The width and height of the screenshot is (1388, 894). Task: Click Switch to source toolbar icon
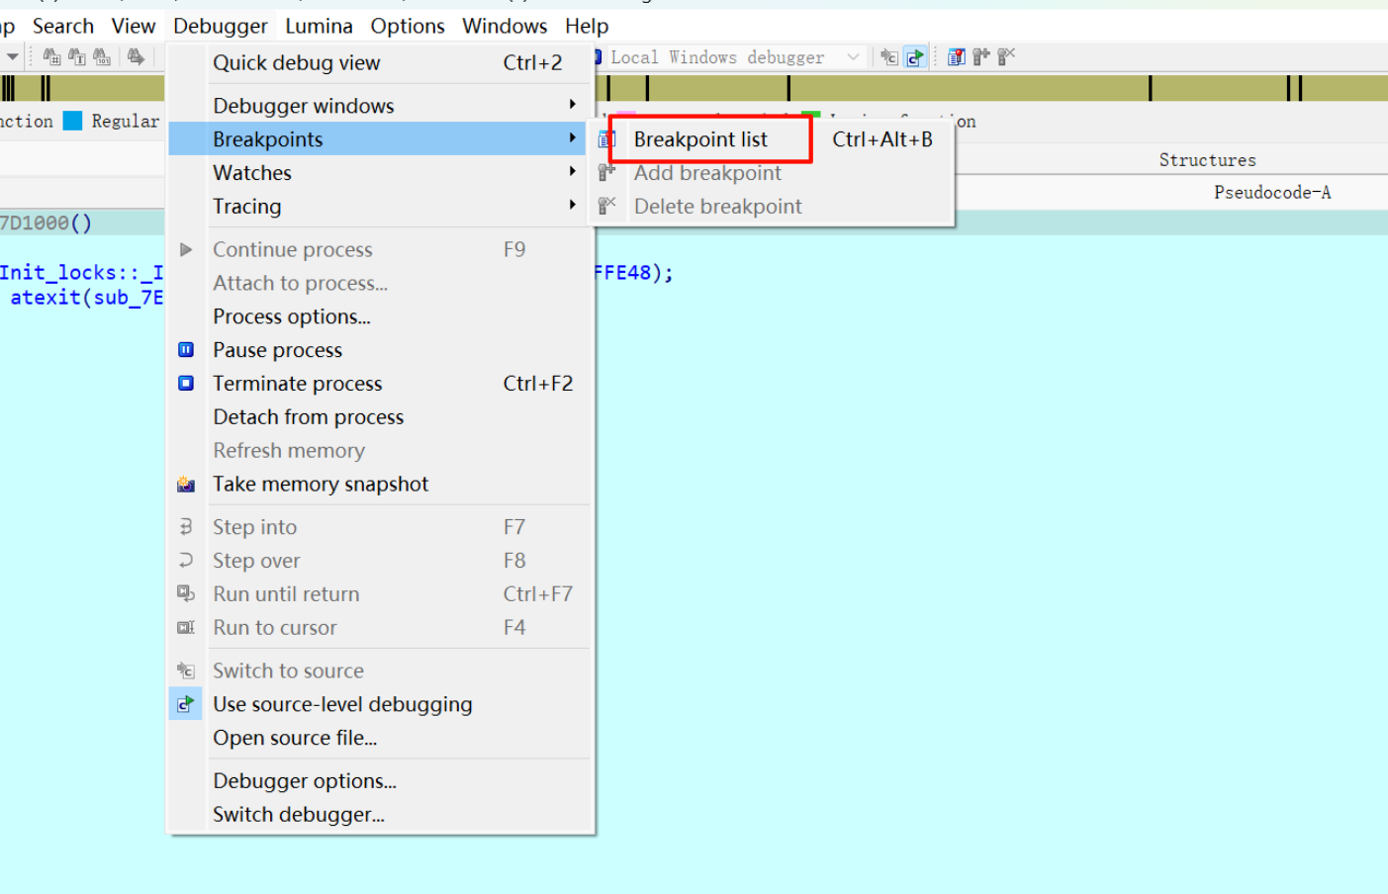[889, 57]
